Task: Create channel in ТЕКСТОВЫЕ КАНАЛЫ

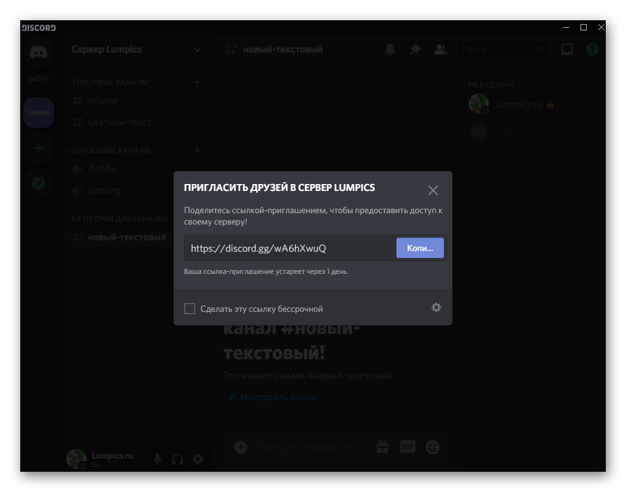Action: (x=197, y=82)
